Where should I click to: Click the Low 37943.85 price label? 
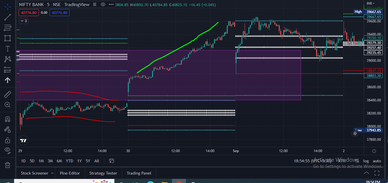(x=368, y=130)
